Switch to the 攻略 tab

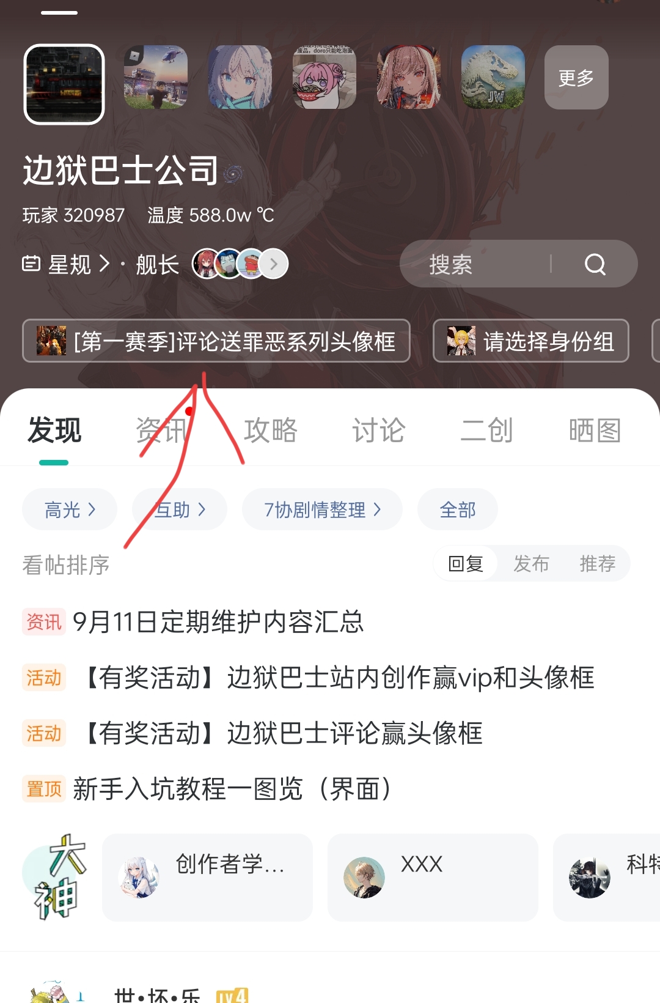pos(270,430)
